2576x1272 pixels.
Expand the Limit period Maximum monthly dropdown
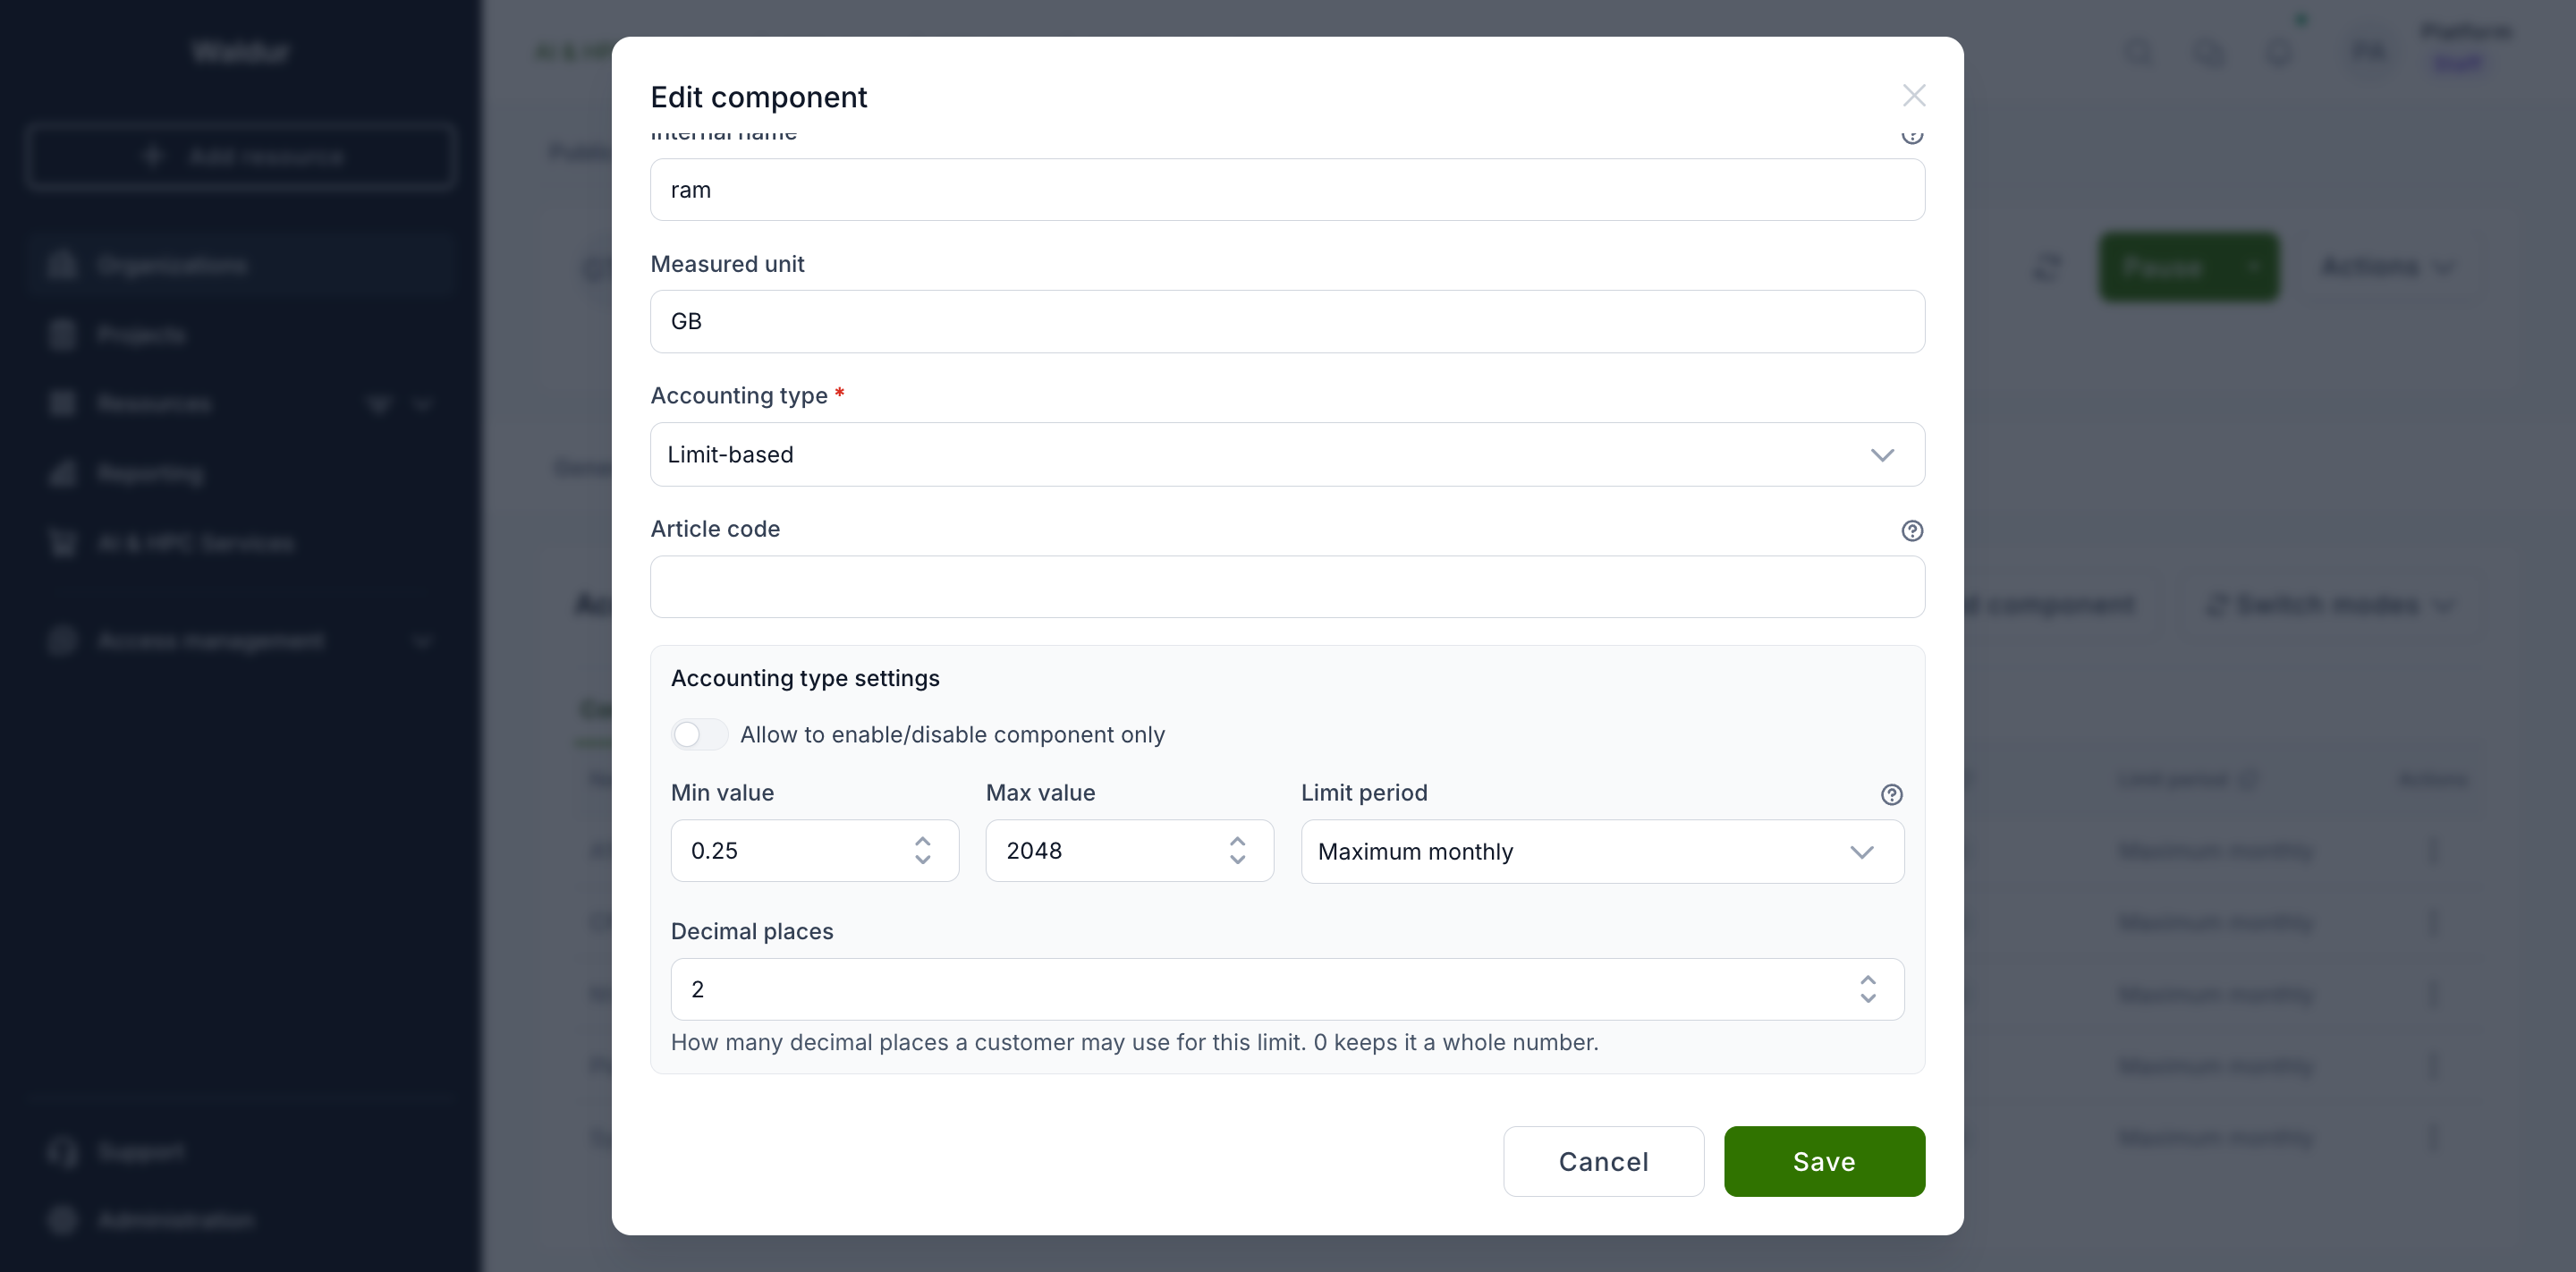coord(1602,852)
